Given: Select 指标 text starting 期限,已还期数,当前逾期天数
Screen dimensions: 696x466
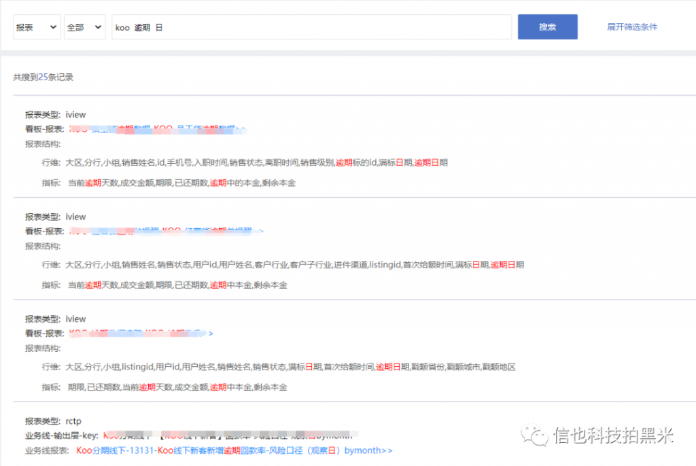Looking at the screenshot, I should coord(177,387).
